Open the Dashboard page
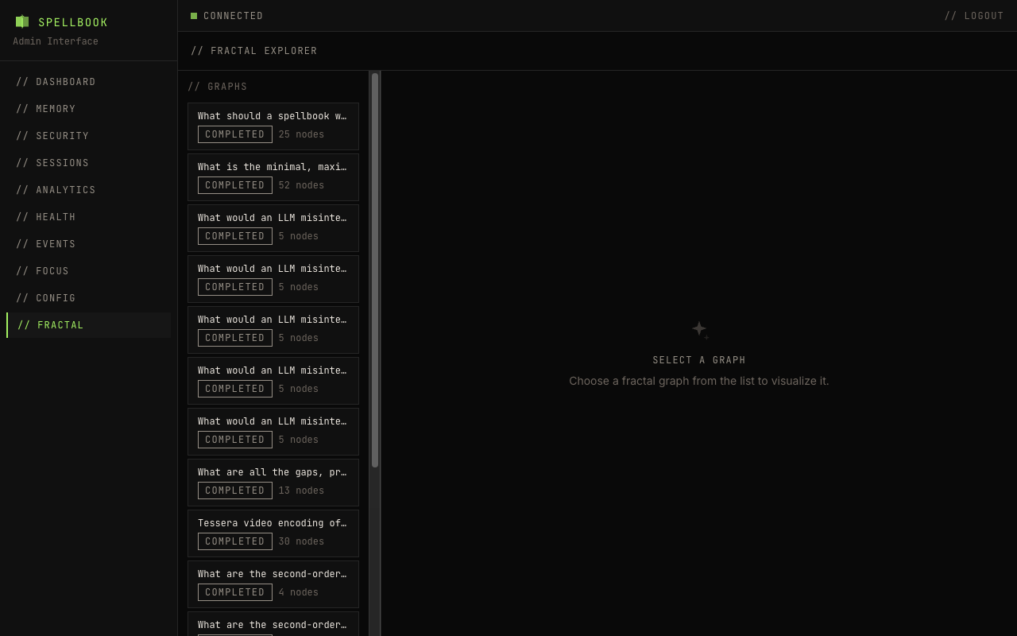This screenshot has width=1017, height=636. [x=56, y=82]
